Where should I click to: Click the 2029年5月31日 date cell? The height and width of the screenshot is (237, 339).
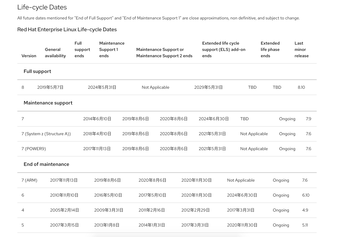pos(208,87)
